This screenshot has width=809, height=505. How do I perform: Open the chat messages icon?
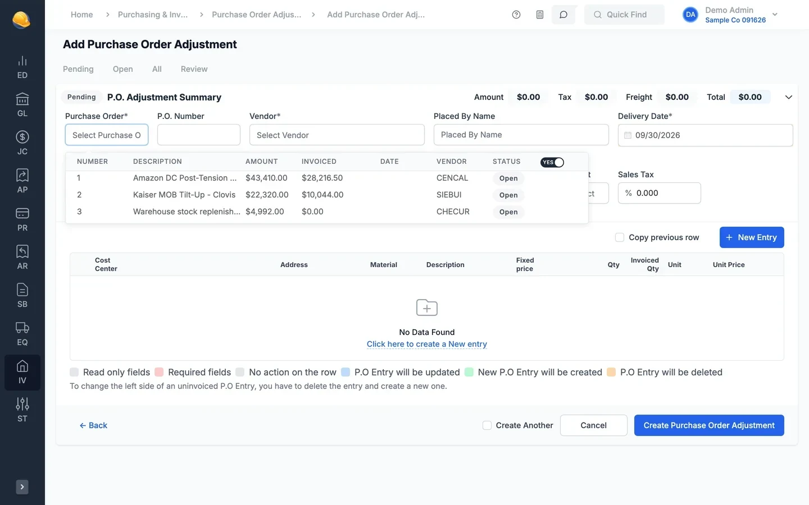(563, 15)
